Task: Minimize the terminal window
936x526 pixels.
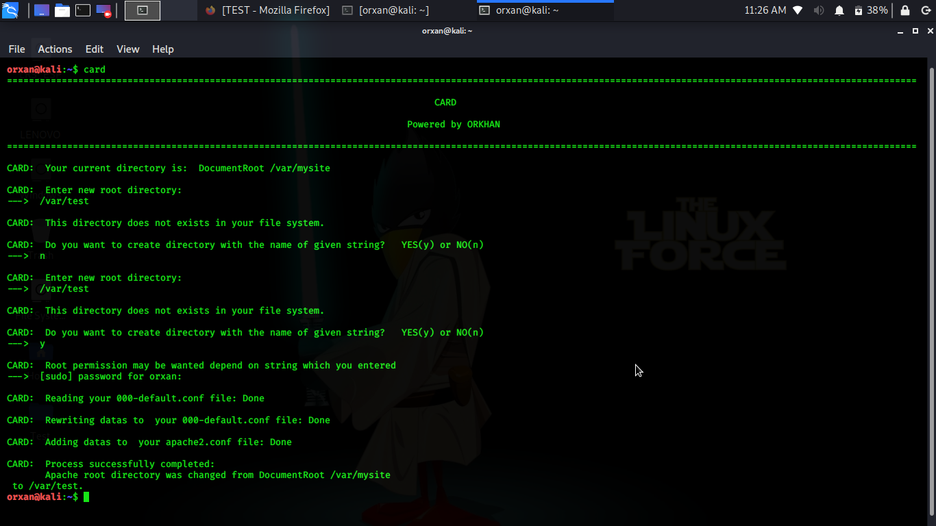Action: pyautogui.click(x=901, y=31)
